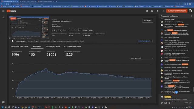Switch to ДЕЙСТВИЯ ЗРИТЕЛЕЙ tab
The width and height of the screenshot is (194, 109).
[x=52, y=46]
